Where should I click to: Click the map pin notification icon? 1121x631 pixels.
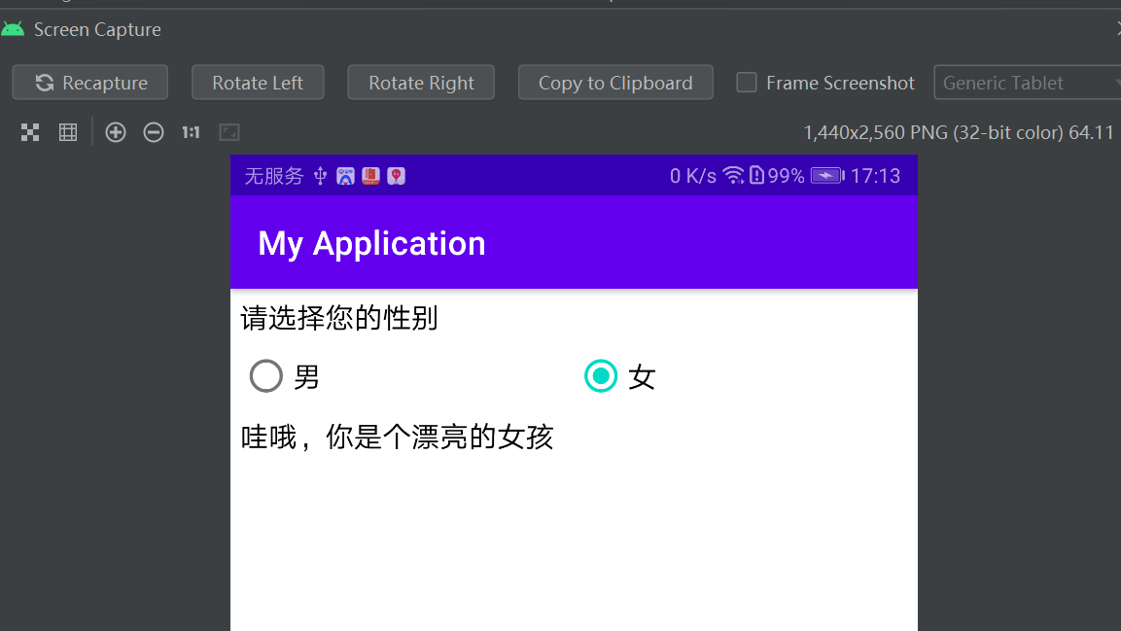click(396, 176)
